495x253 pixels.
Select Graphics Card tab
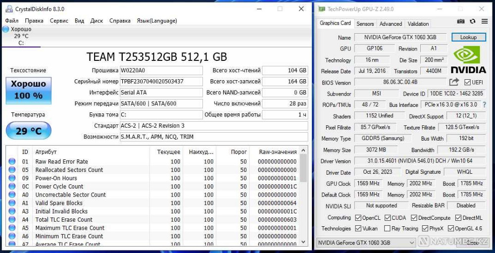335,23
